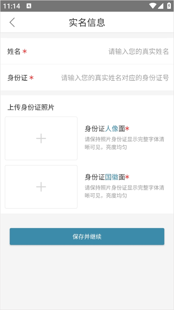Tap the 身份证 field label
The image size is (174, 310).
click(17, 78)
